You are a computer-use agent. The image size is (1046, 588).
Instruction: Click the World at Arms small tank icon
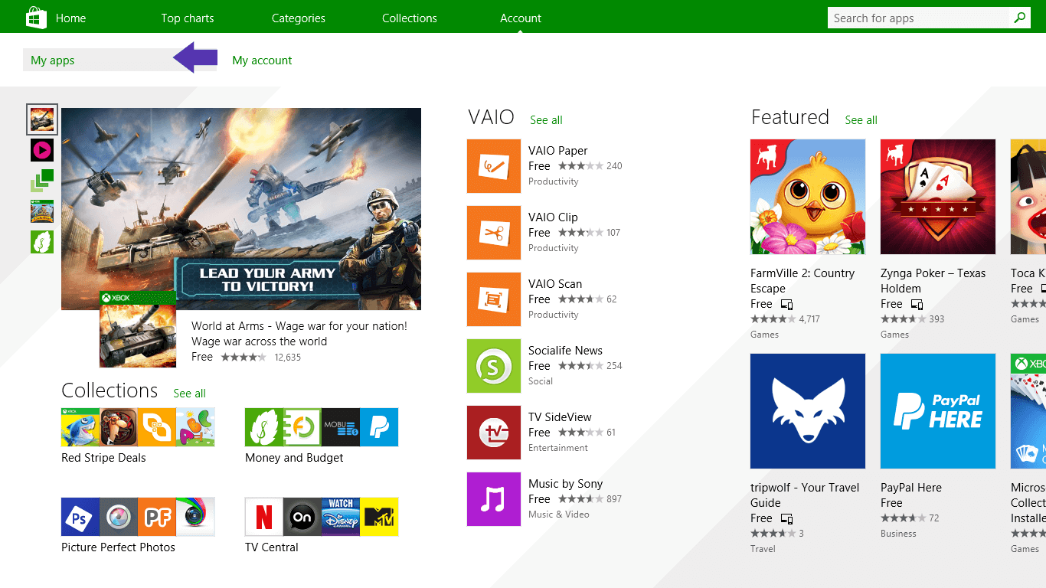(x=138, y=329)
